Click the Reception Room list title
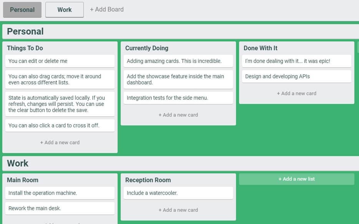 click(148, 180)
